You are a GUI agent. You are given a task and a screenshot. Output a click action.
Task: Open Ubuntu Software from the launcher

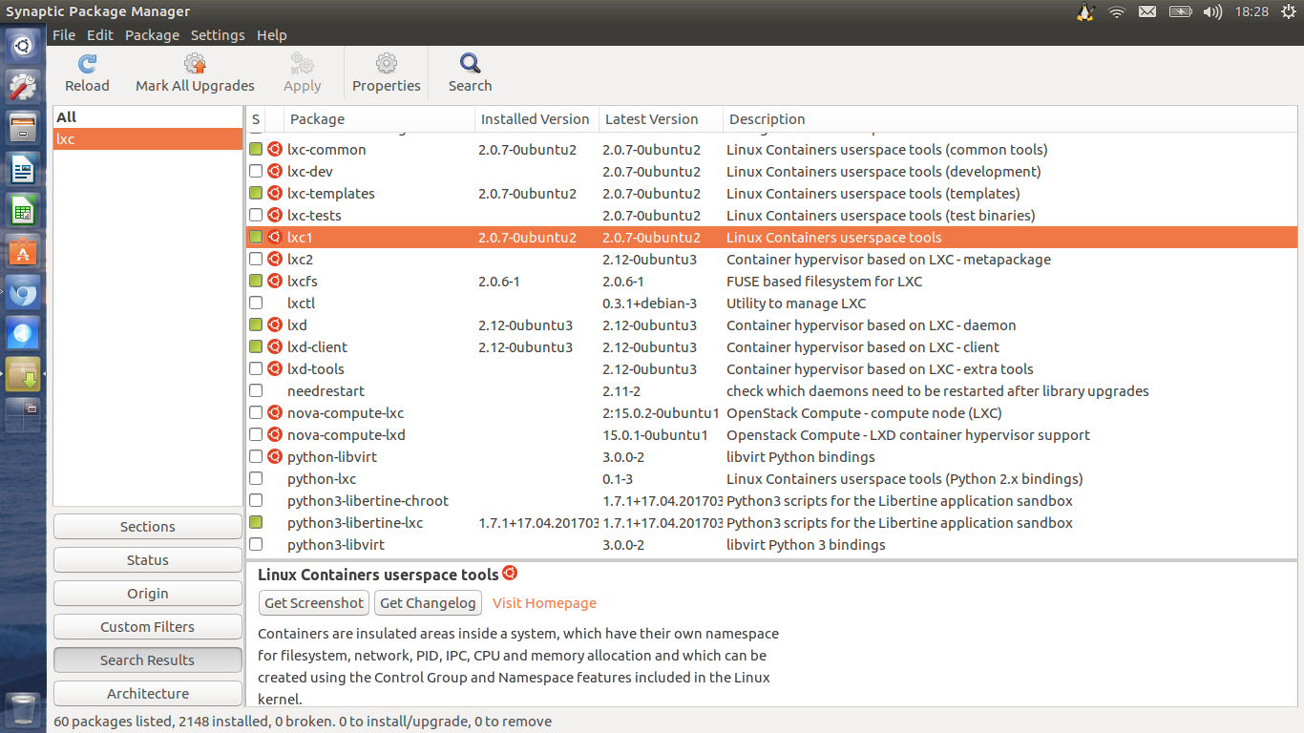(23, 251)
